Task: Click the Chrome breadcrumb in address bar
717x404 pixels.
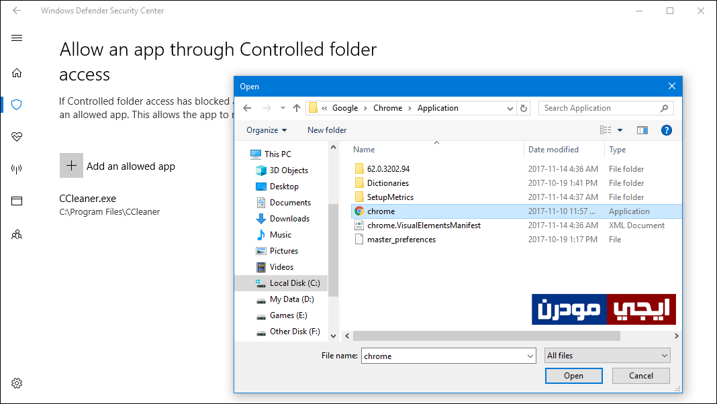Action: pyautogui.click(x=388, y=108)
